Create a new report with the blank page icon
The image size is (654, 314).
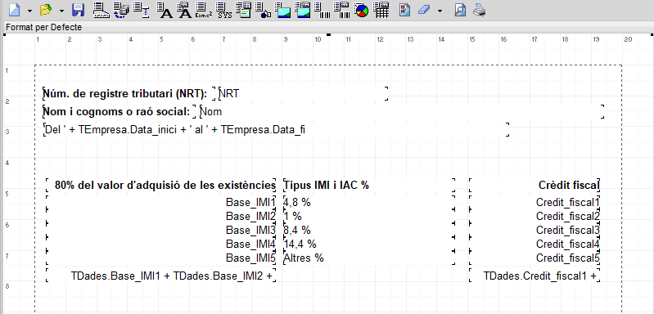(15, 10)
